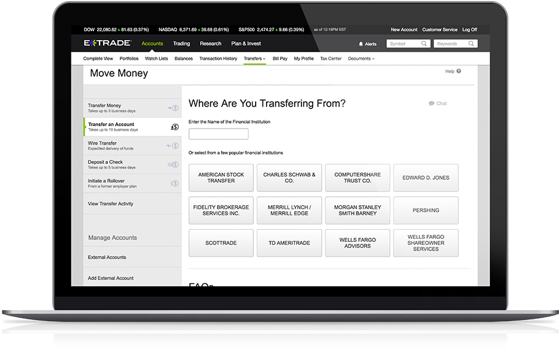559x348 pixels.
Task: Open the Chat bubble icon
Action: 431,104
